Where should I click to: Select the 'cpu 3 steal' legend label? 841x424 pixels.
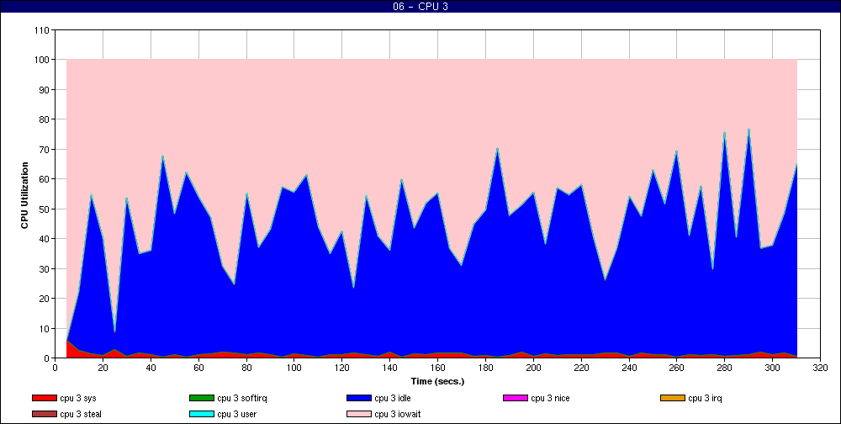(81, 415)
